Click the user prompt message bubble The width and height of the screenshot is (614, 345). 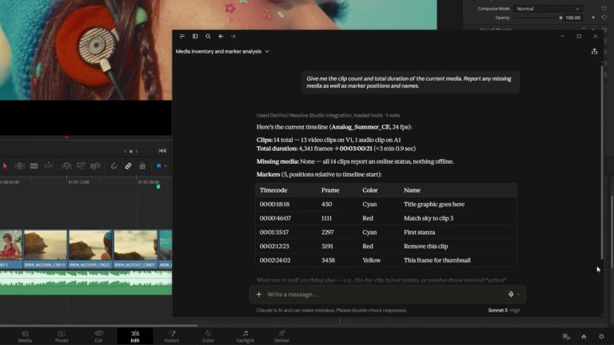tap(410, 82)
